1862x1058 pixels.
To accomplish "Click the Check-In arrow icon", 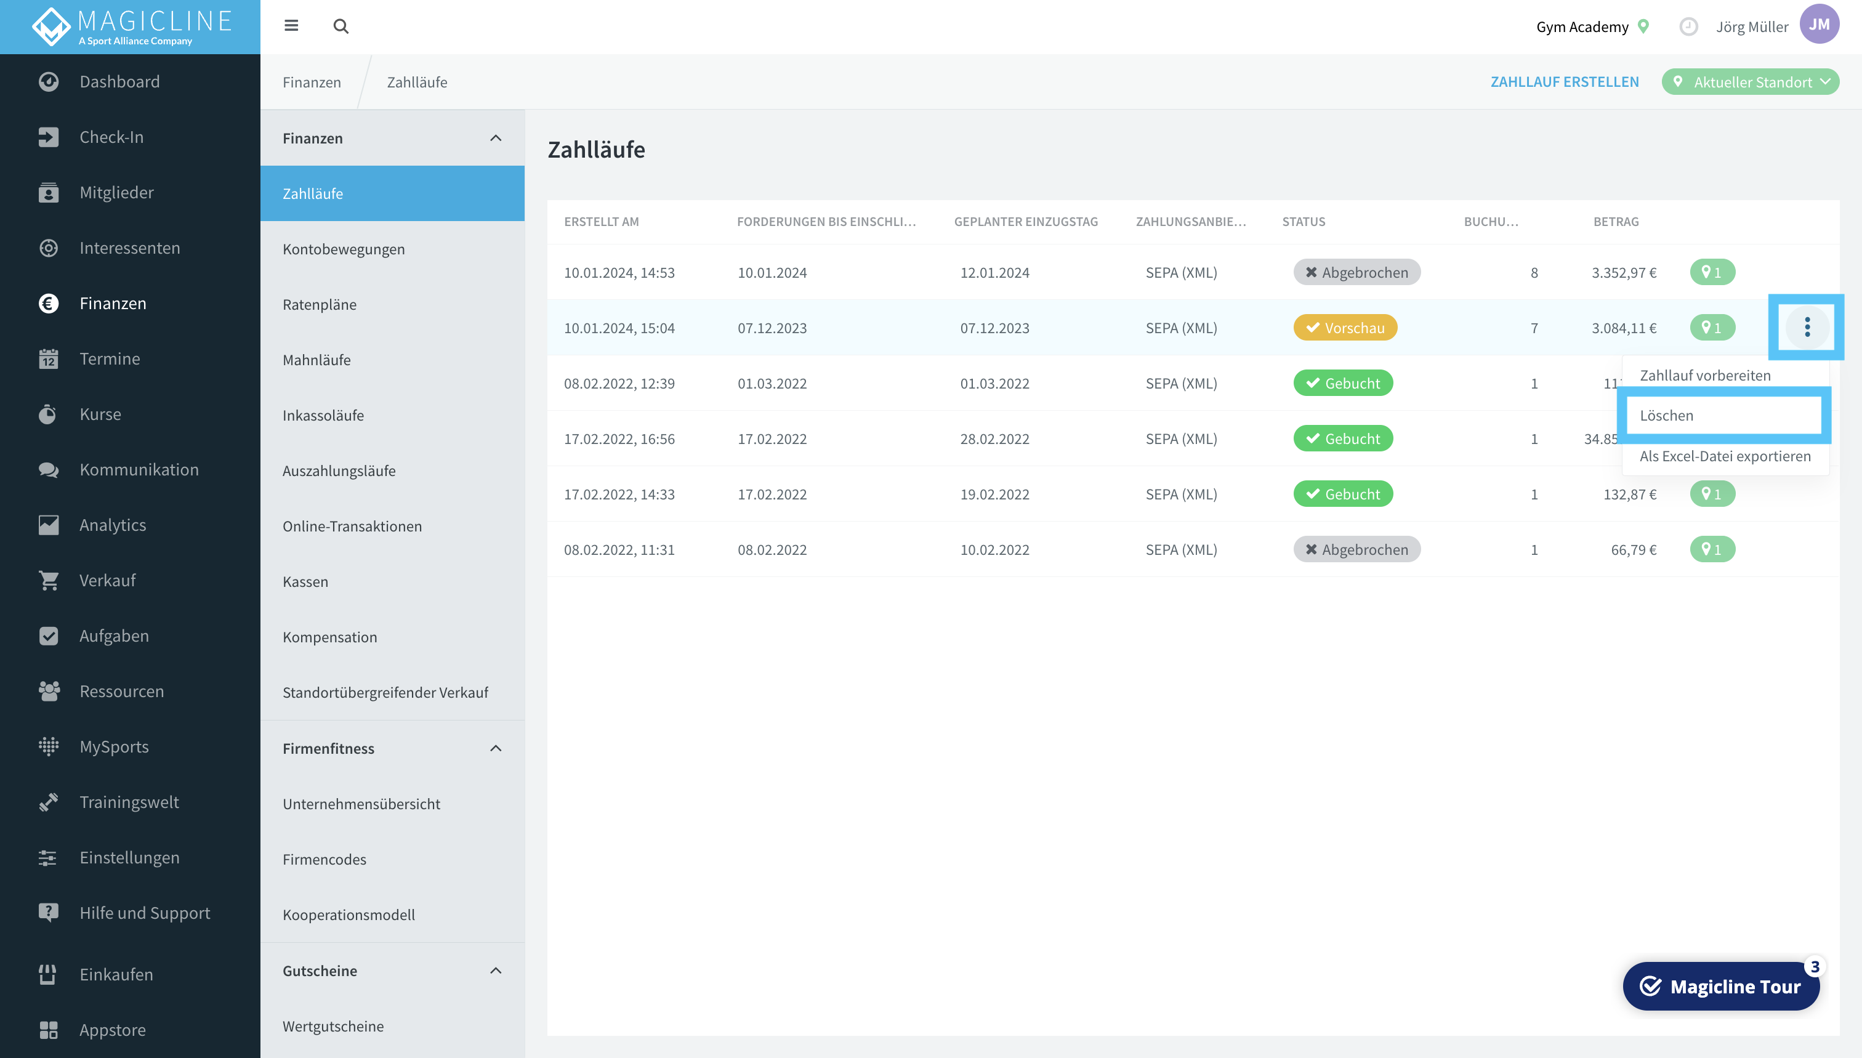I will point(49,137).
